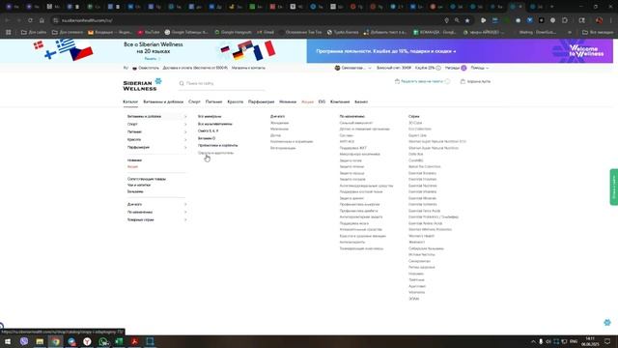This screenshot has height=348, width=618.
Task: Open a new browser tab with plus
Action: [551, 7]
